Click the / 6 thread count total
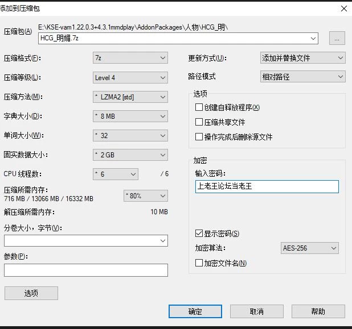This screenshot has width=352, height=329. 165,174
